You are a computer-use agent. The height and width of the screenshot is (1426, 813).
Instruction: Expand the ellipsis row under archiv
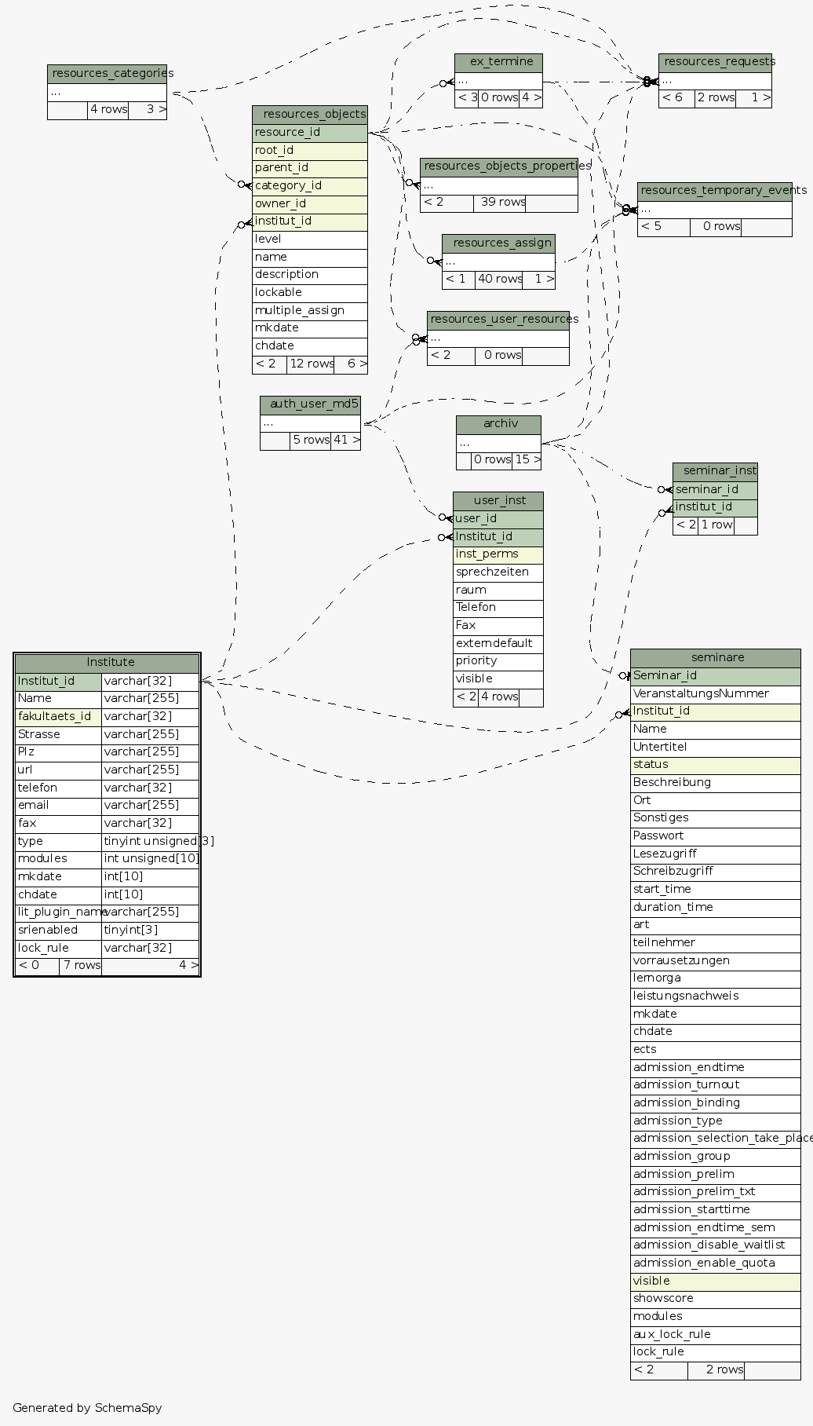point(498,443)
